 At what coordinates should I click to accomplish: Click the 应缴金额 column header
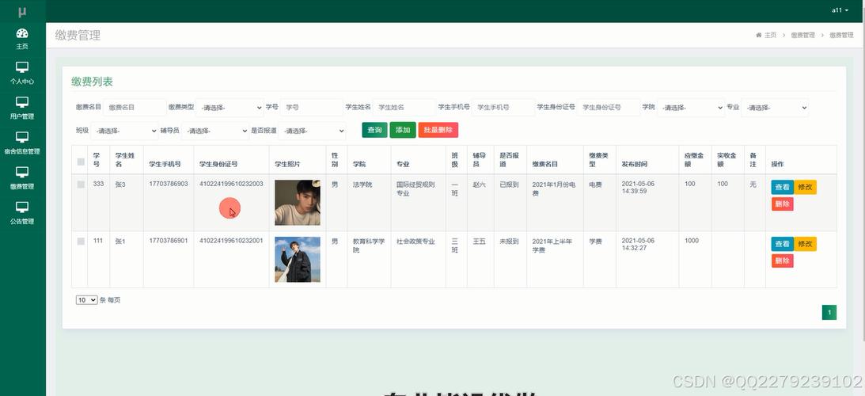(694, 160)
